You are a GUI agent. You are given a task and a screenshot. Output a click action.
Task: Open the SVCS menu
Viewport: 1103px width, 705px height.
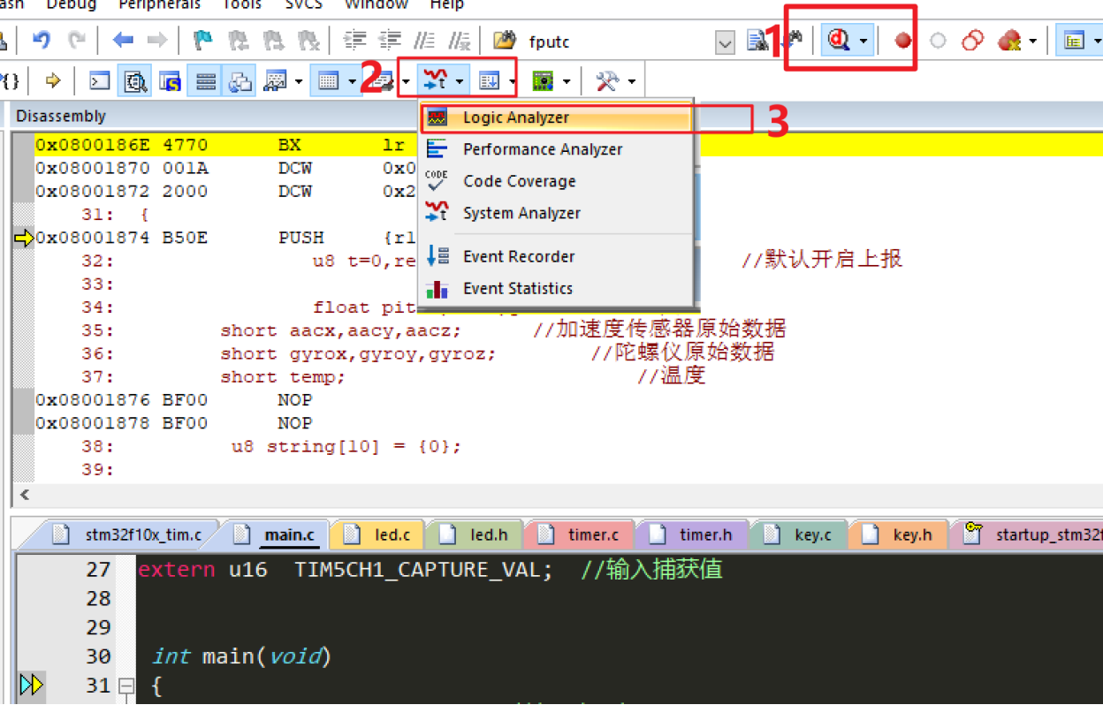click(303, 5)
